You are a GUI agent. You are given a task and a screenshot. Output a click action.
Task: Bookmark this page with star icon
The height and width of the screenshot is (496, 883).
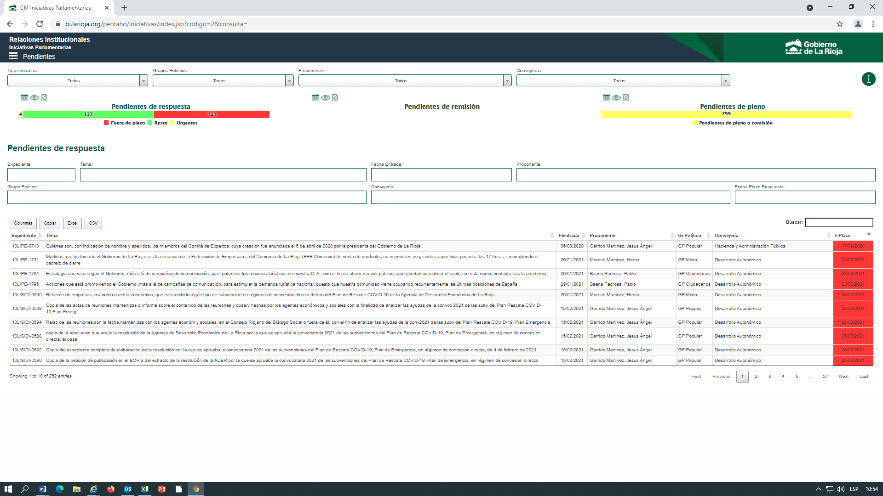[x=840, y=24]
